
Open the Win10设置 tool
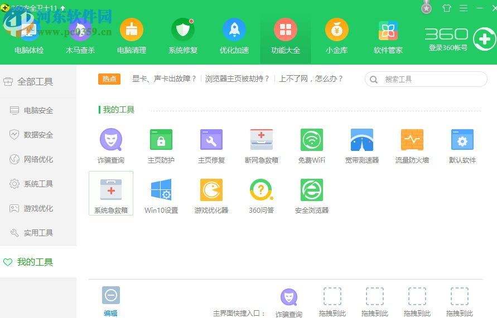(161, 196)
